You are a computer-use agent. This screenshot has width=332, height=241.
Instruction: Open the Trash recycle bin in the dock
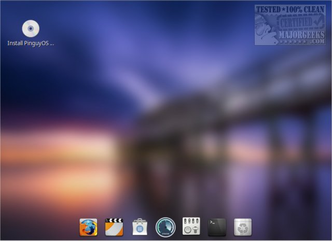243,227
